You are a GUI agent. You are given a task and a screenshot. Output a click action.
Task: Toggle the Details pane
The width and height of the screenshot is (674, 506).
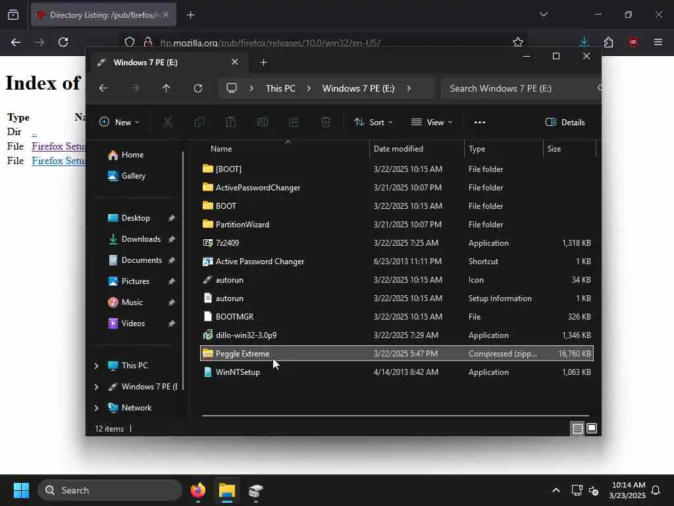coord(565,122)
